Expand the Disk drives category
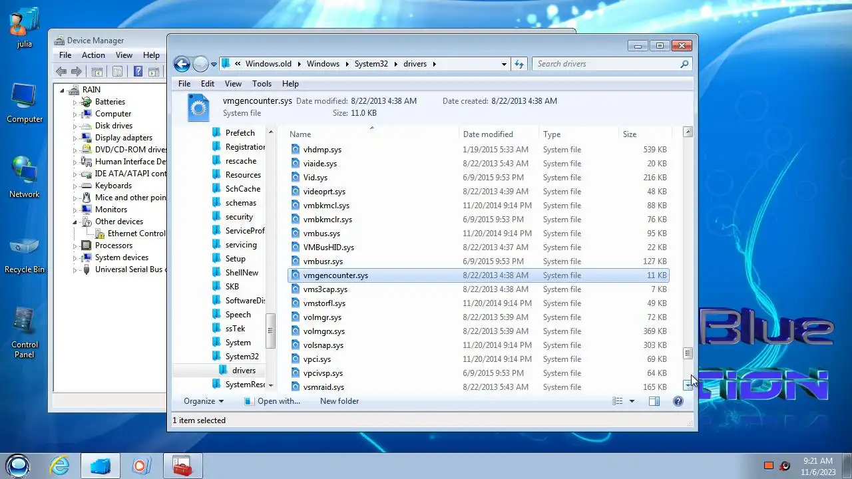 coord(75,126)
